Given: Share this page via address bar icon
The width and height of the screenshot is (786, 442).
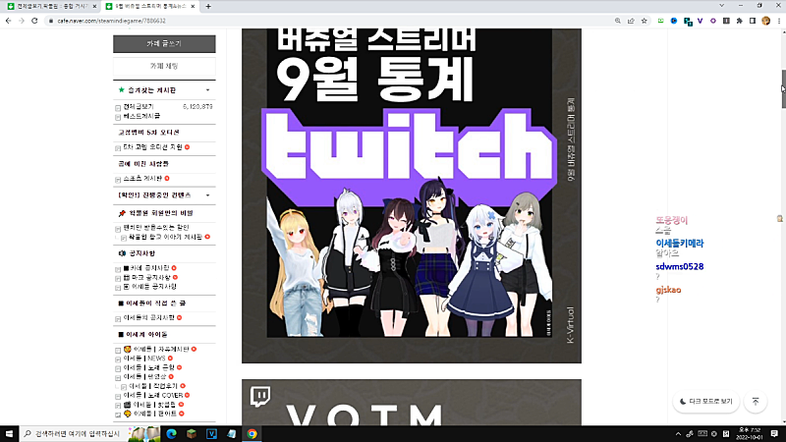Looking at the screenshot, I should pyautogui.click(x=631, y=21).
